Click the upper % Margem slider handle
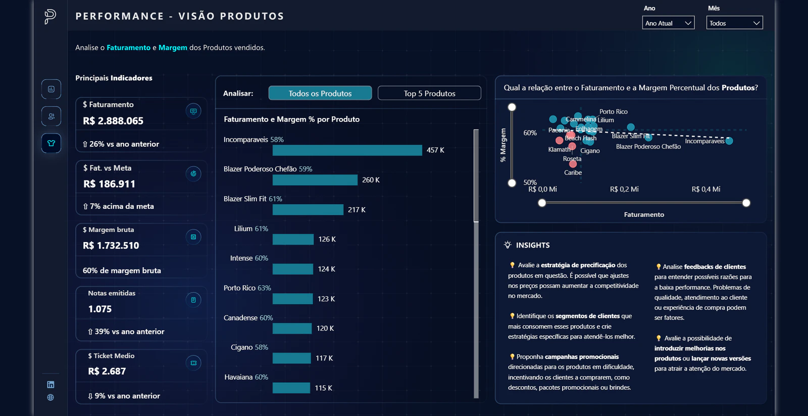This screenshot has height=416, width=808. (x=512, y=107)
